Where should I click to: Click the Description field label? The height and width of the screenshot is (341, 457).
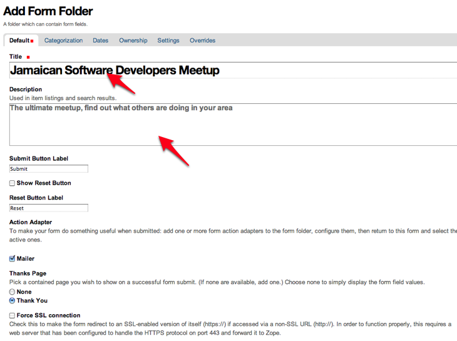(x=26, y=89)
